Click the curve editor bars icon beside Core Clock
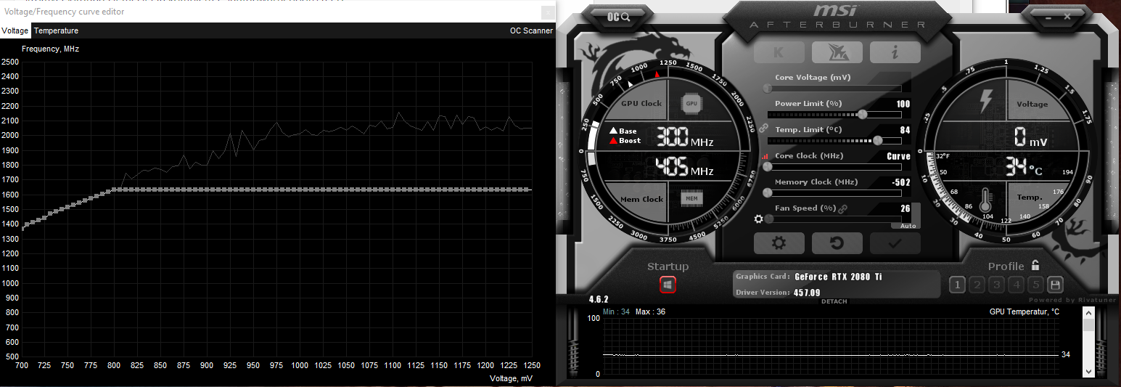The height and width of the screenshot is (387, 1121). [765, 156]
